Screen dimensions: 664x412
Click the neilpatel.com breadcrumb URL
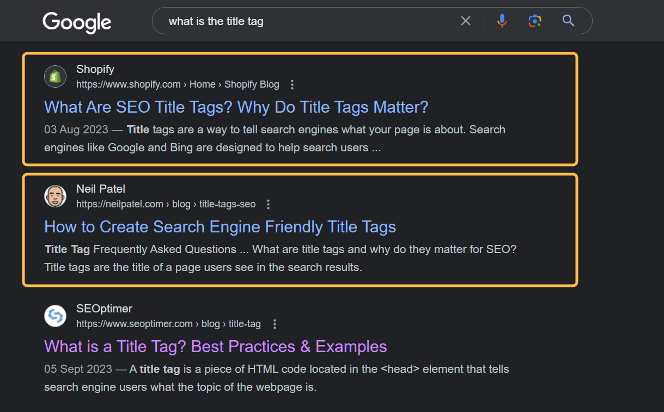165,204
